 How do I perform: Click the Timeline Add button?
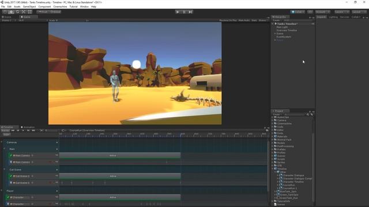pyautogui.click(x=6, y=135)
